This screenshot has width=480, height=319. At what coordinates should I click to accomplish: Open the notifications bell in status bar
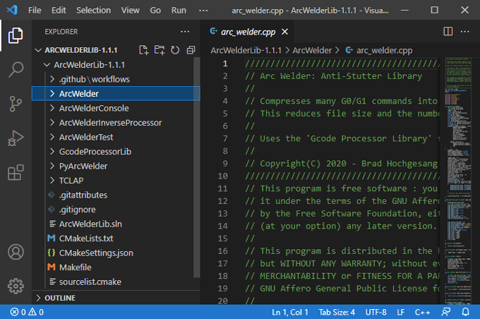[x=464, y=311]
